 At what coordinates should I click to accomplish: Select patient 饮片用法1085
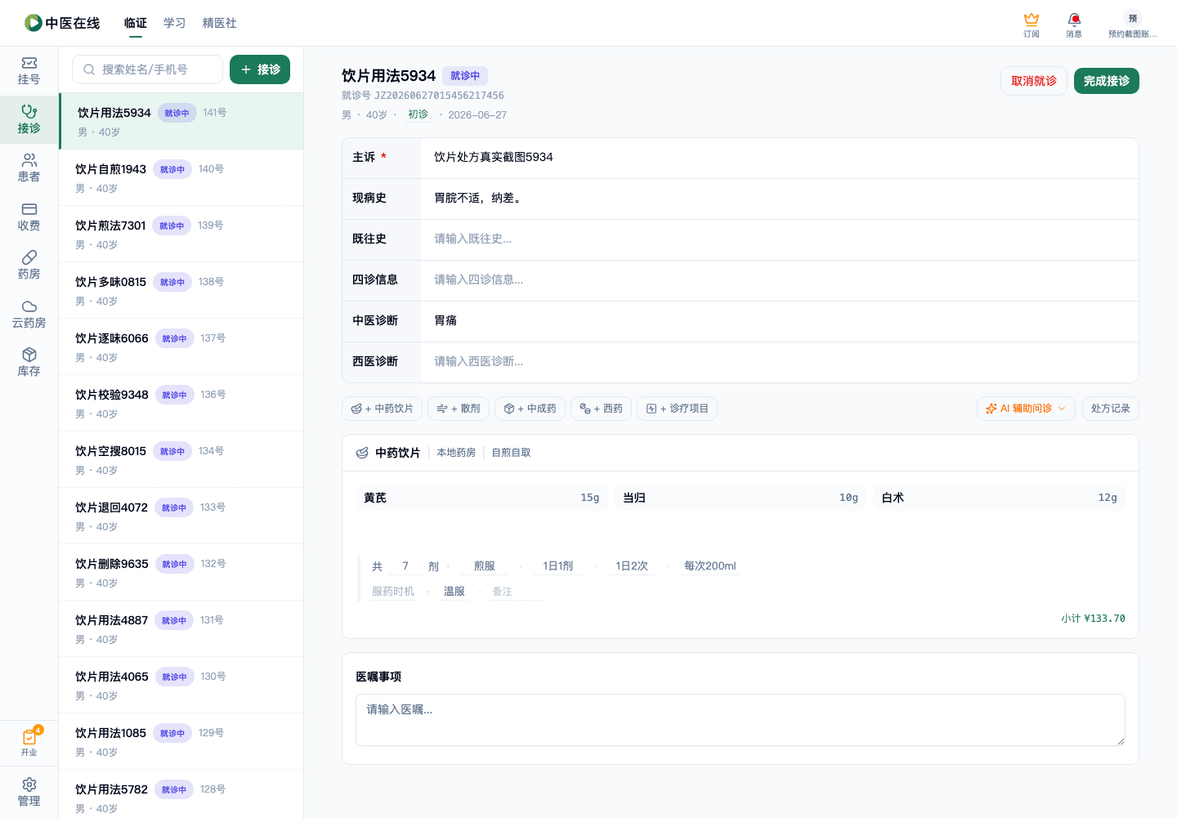point(181,741)
